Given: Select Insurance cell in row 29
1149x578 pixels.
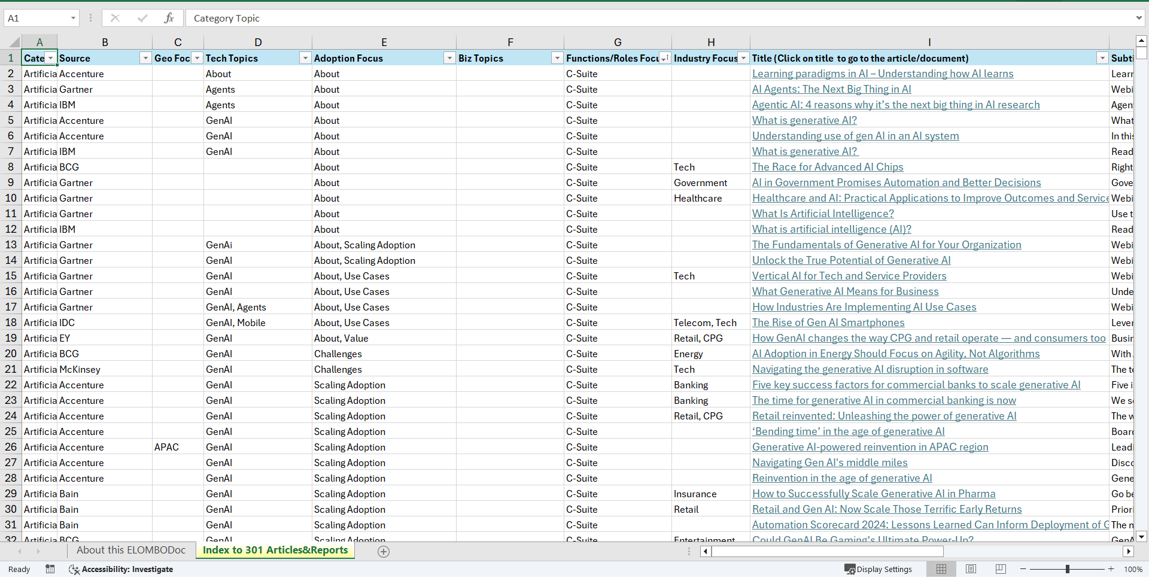Looking at the screenshot, I should click(x=711, y=494).
